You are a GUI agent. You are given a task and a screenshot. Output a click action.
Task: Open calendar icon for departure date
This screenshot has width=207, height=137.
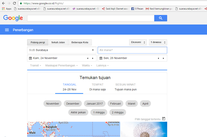[x=30, y=58]
